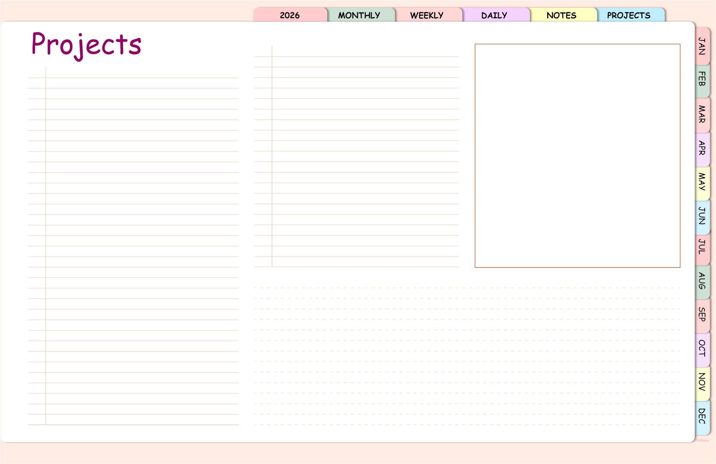This screenshot has width=716, height=464.
Task: Switch to the MONTHLY tab
Action: tap(361, 15)
